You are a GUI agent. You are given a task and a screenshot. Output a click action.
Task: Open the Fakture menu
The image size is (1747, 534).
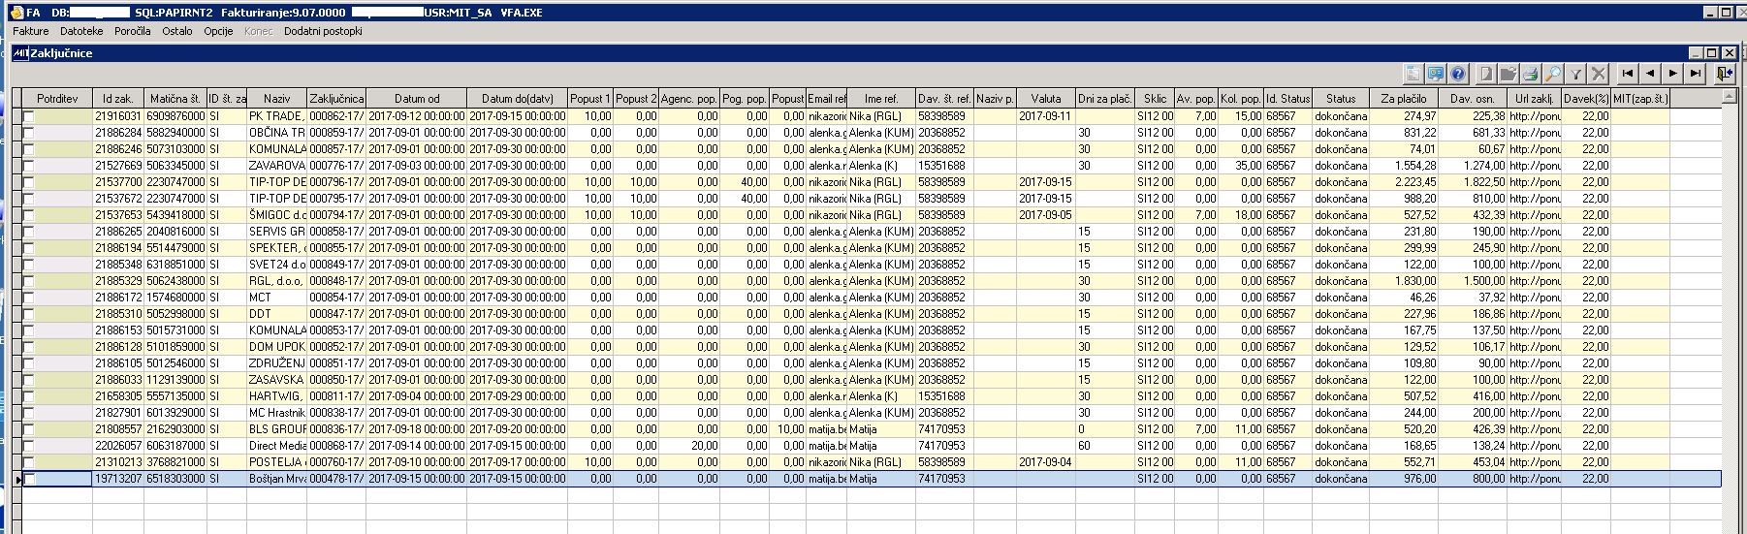[31, 31]
